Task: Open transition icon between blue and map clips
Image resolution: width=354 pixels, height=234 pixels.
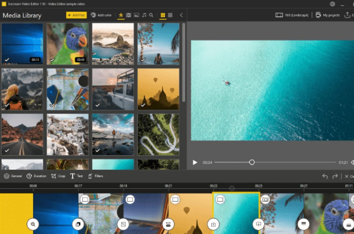Action: (78, 224)
